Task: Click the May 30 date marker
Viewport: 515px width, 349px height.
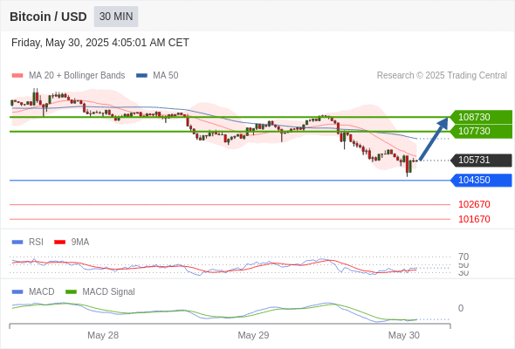Action: tap(403, 335)
